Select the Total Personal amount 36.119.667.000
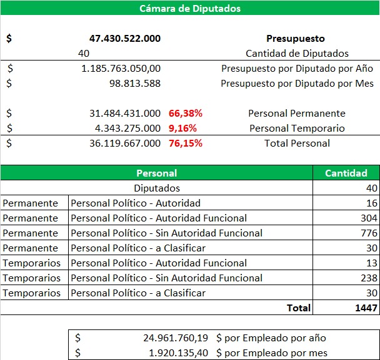This screenshot has width=380, height=360. tap(125, 144)
